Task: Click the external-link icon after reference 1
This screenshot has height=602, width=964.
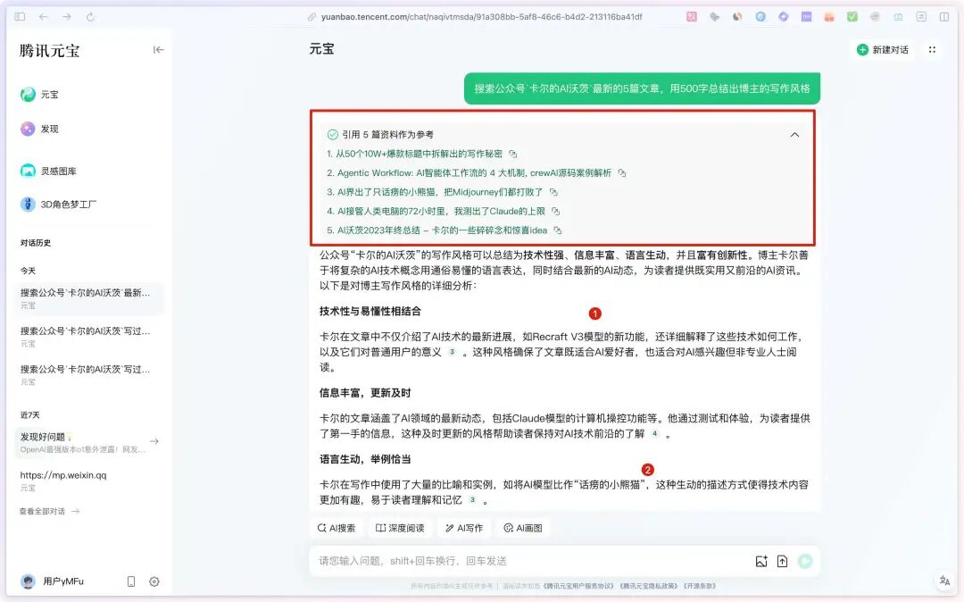Action: click(512, 154)
